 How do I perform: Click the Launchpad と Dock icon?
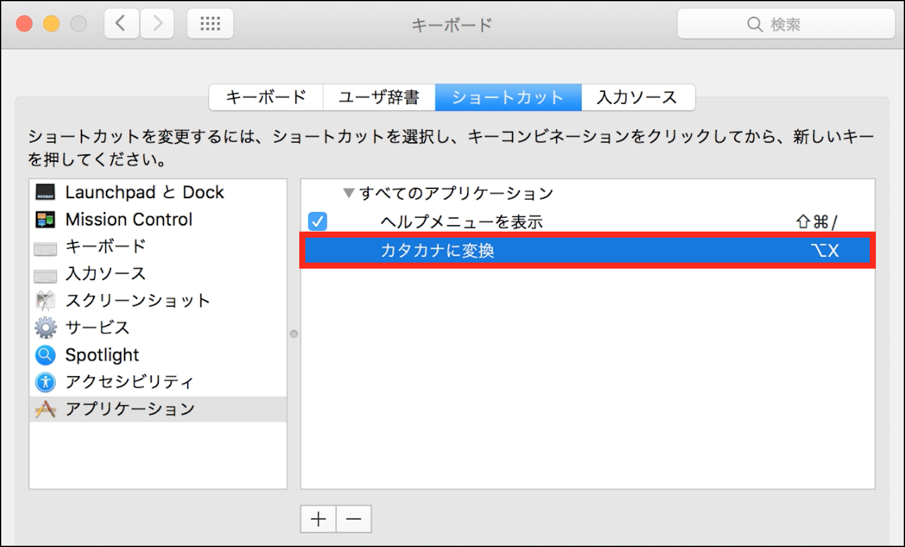coord(46,192)
